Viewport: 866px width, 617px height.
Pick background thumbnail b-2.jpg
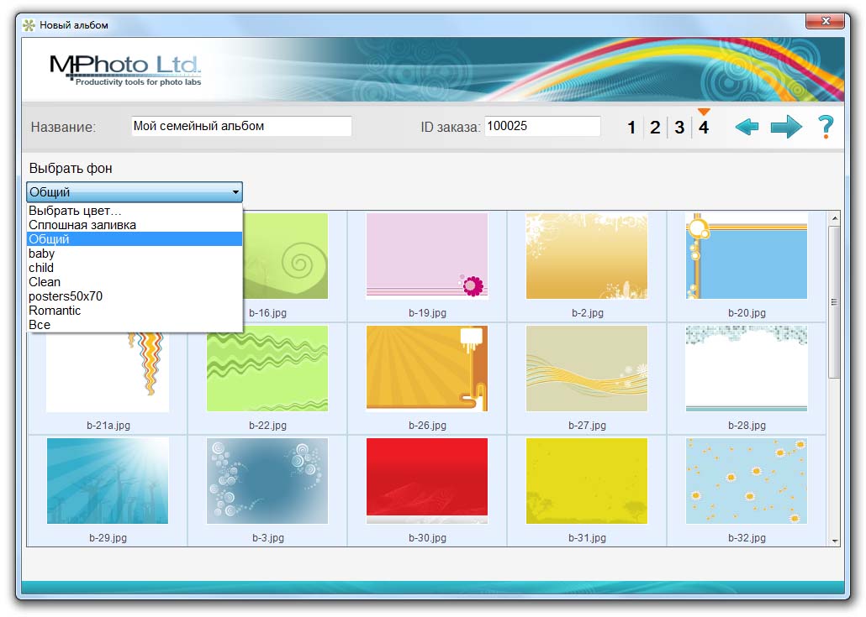point(587,256)
